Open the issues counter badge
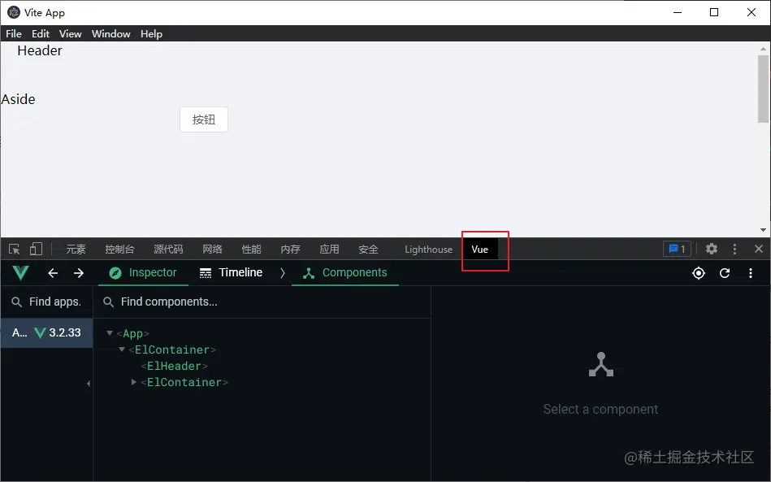Image resolution: width=771 pixels, height=482 pixels. (x=677, y=249)
